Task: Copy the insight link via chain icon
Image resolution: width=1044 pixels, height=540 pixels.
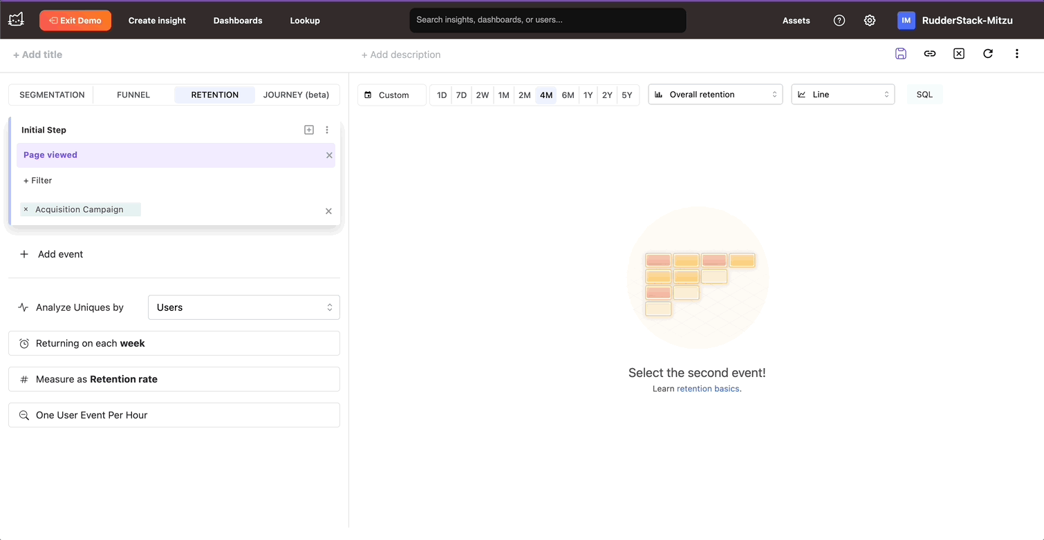Action: point(930,54)
